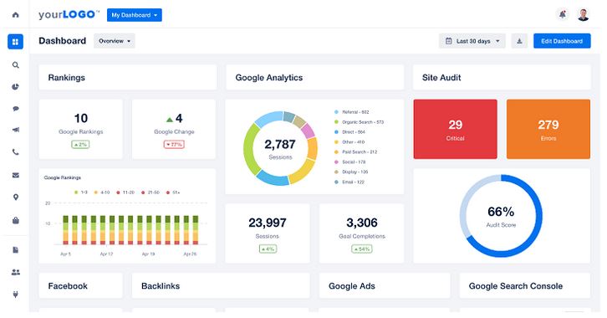607x318 pixels.
Task: Toggle the Referral - 602 legend entry
Action: click(x=351, y=112)
